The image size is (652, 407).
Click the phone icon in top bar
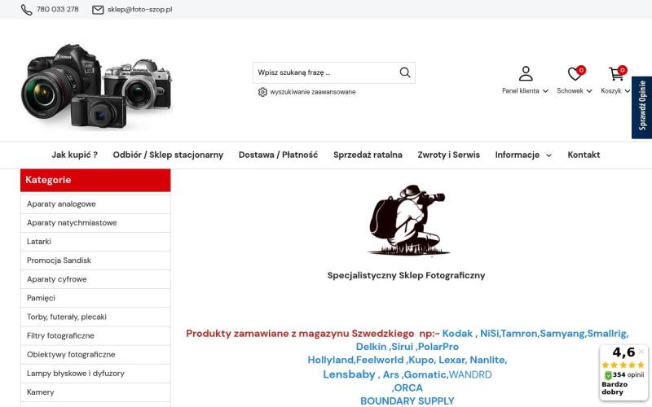27,10
